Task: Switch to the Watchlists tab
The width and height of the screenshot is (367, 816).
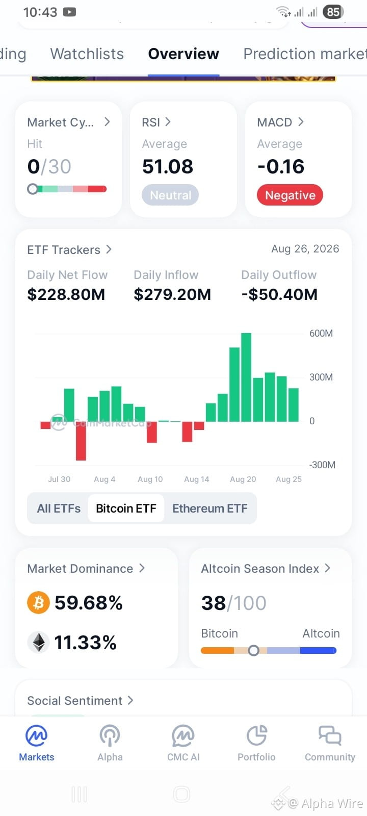Action: coord(87,54)
